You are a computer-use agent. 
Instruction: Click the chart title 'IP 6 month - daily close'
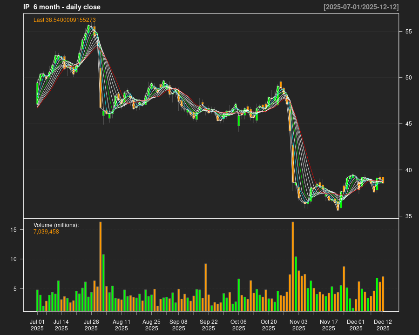point(62,7)
